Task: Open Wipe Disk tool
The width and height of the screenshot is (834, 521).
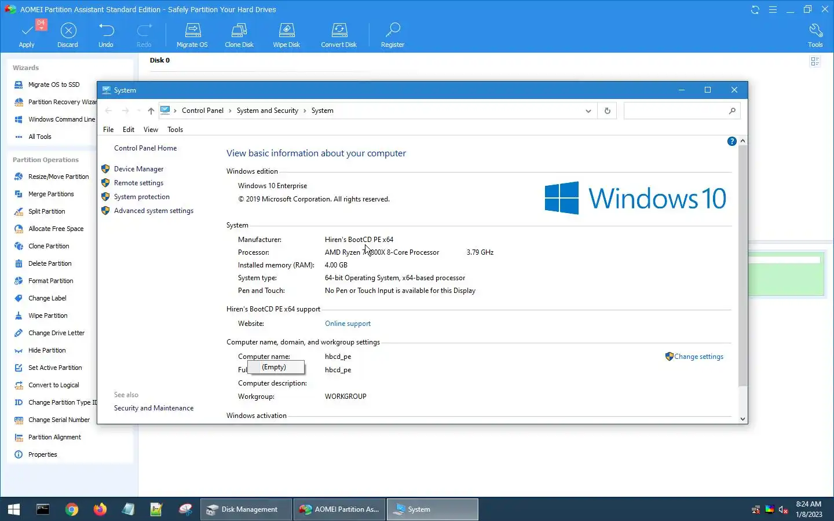Action: (287, 35)
